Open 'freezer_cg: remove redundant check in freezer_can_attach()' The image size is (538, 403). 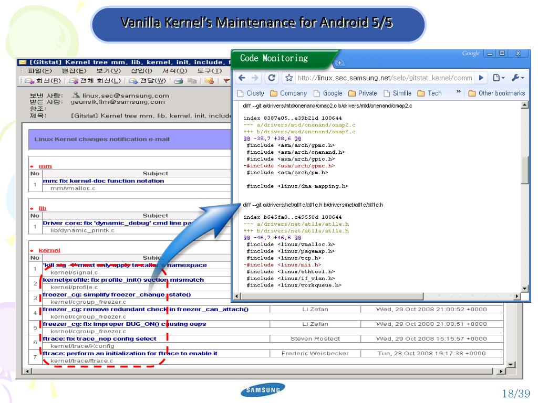[x=146, y=310]
